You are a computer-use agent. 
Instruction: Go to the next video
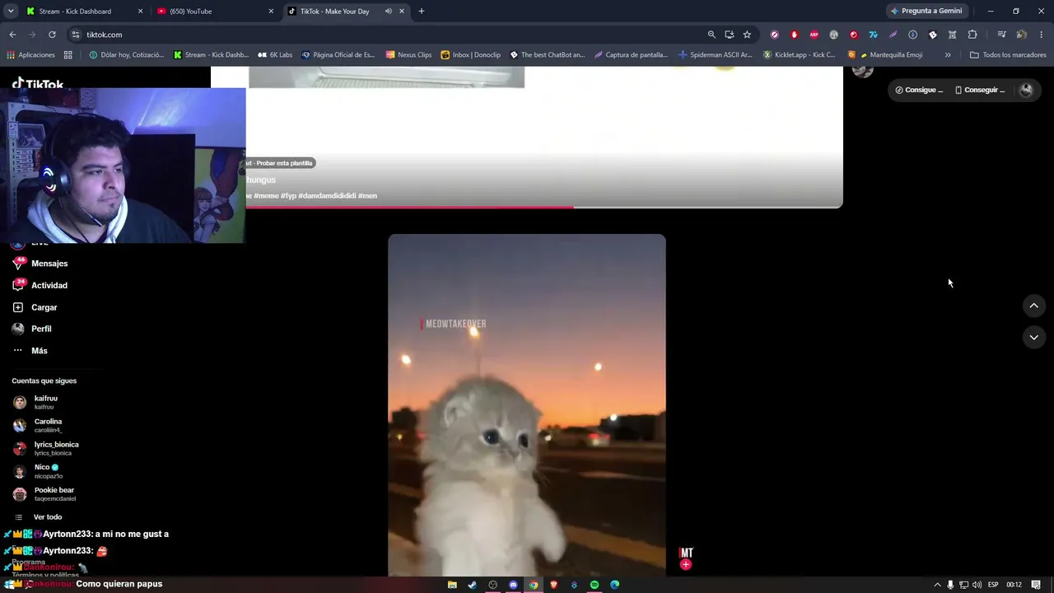pyautogui.click(x=1033, y=338)
